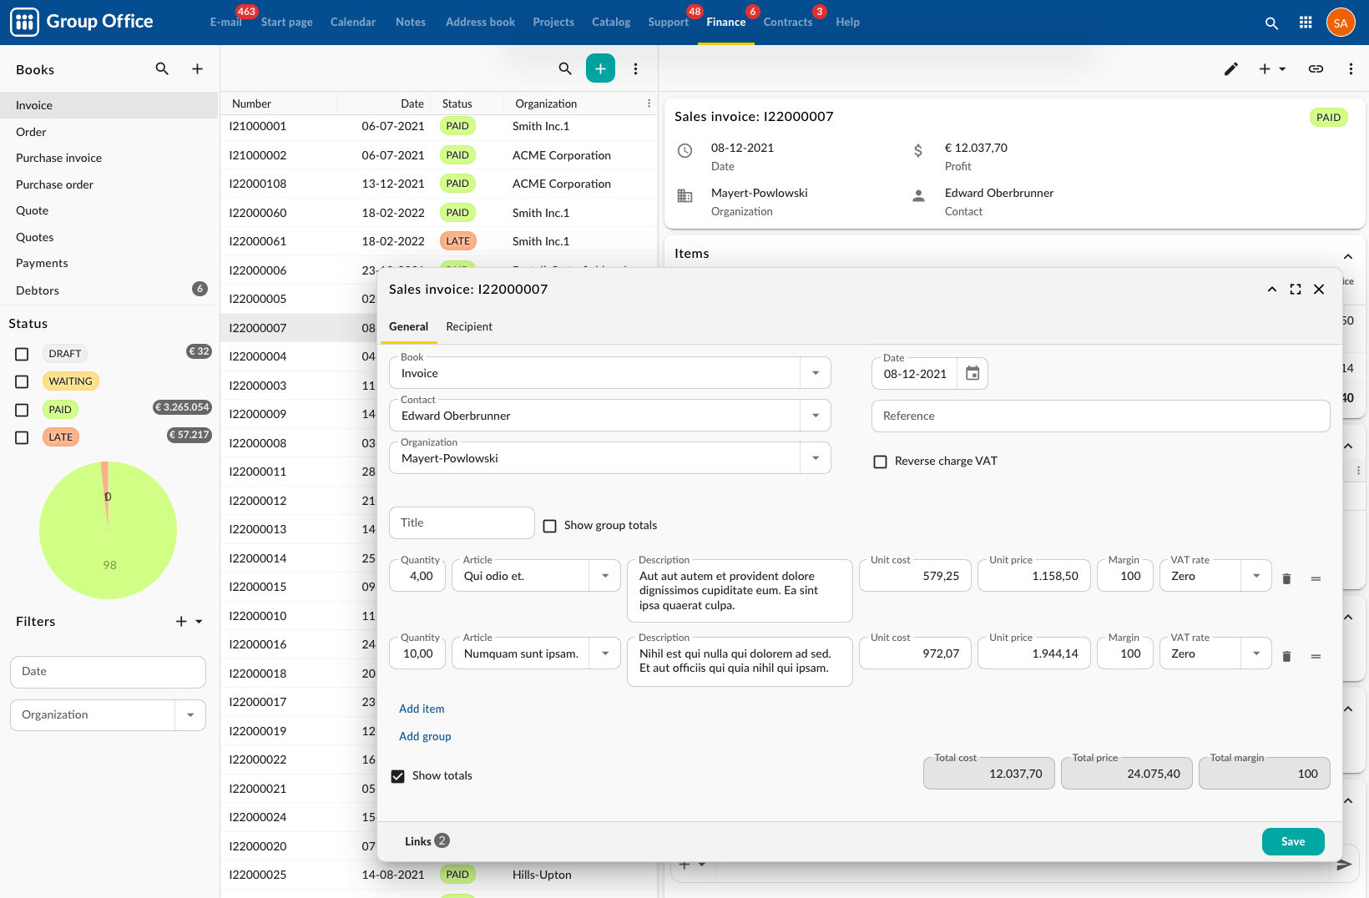Edit invoice with the pencil icon
This screenshot has width=1369, height=898.
1230,69
